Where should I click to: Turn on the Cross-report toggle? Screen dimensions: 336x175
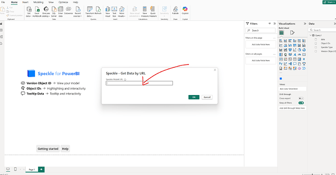coord(301,98)
